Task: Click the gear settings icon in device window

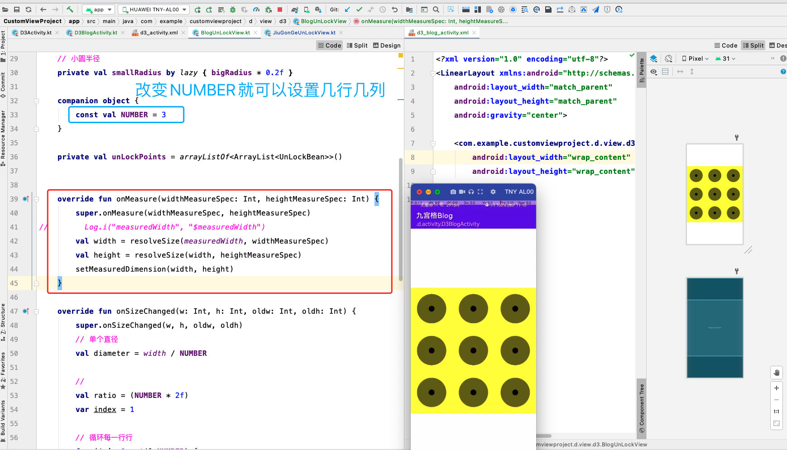Action: click(x=493, y=192)
